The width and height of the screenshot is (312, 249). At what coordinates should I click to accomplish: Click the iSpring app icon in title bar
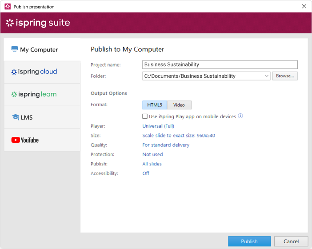(7, 7)
